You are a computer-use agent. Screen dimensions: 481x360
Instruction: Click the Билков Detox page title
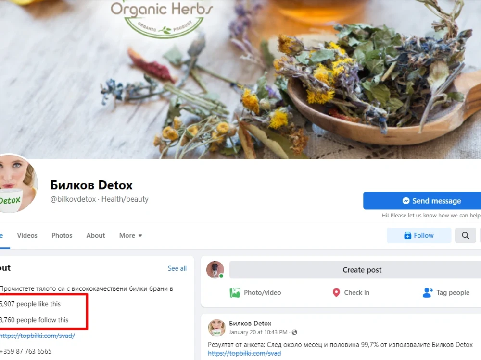click(91, 185)
